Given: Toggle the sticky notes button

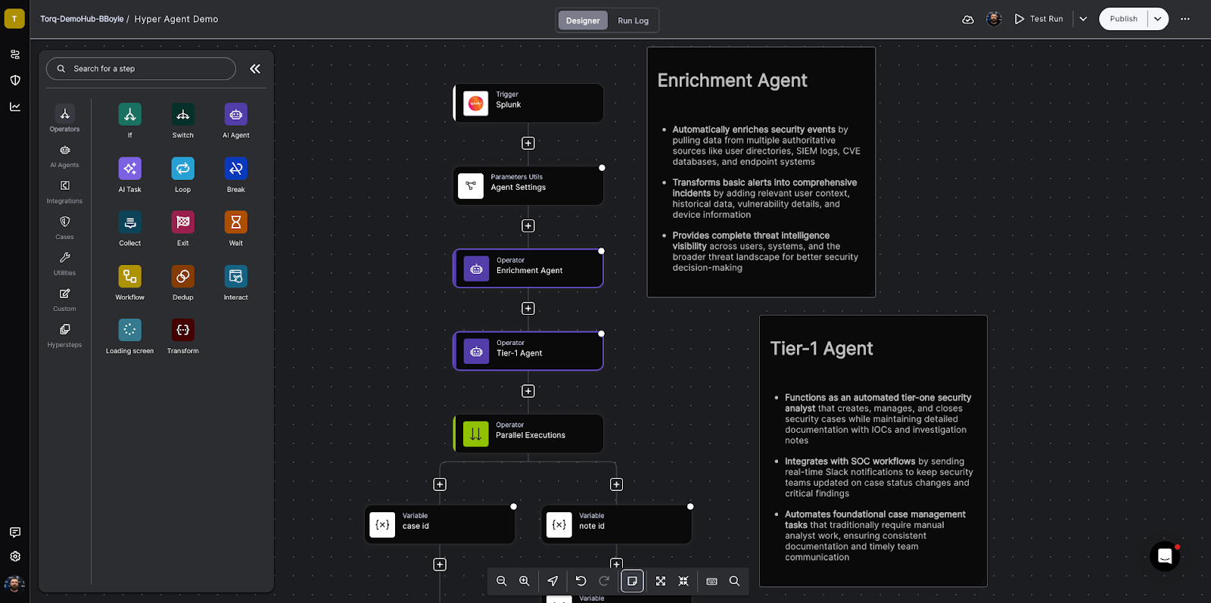Looking at the screenshot, I should (x=632, y=581).
